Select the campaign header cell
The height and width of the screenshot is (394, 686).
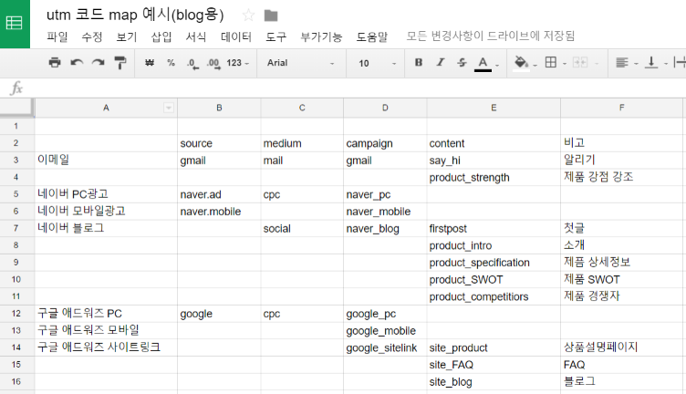[x=385, y=143]
